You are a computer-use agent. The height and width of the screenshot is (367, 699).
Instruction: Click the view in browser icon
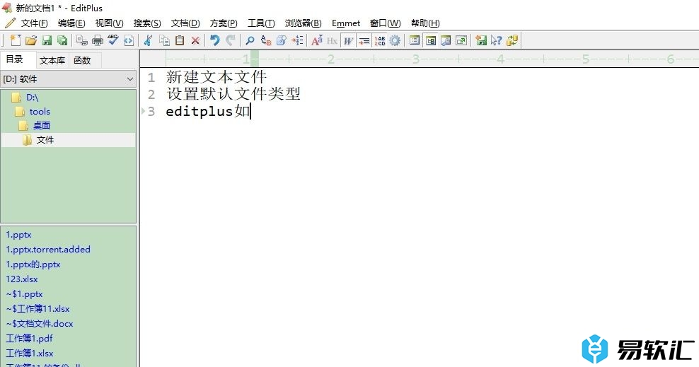(128, 40)
